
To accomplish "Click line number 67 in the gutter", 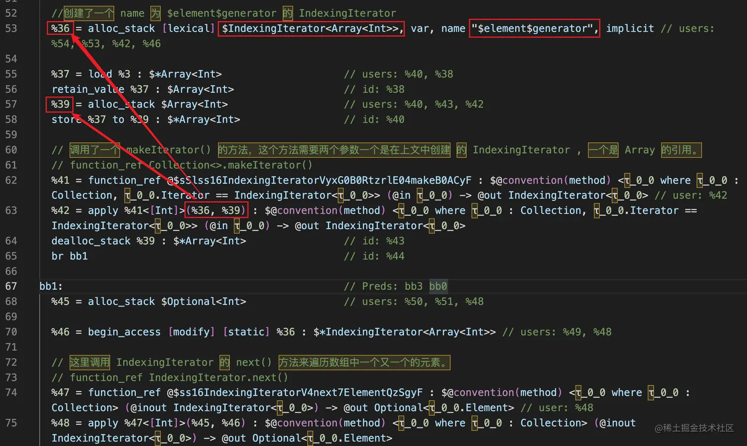I will click(12, 286).
